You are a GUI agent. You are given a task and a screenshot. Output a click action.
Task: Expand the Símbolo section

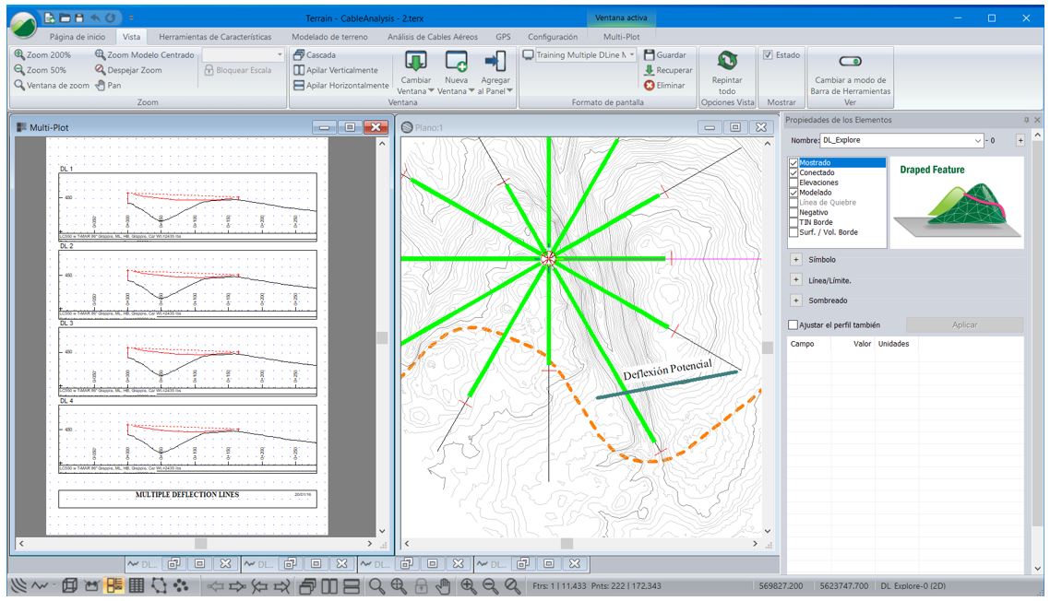[x=795, y=260]
